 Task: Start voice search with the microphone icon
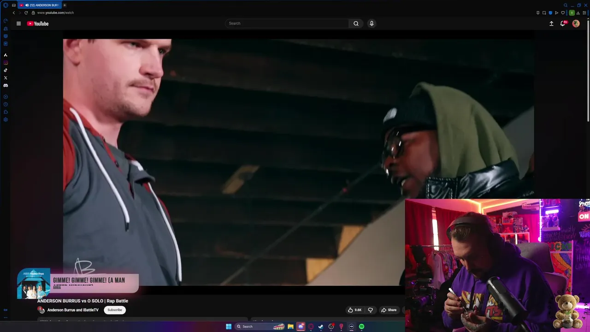coord(372,24)
